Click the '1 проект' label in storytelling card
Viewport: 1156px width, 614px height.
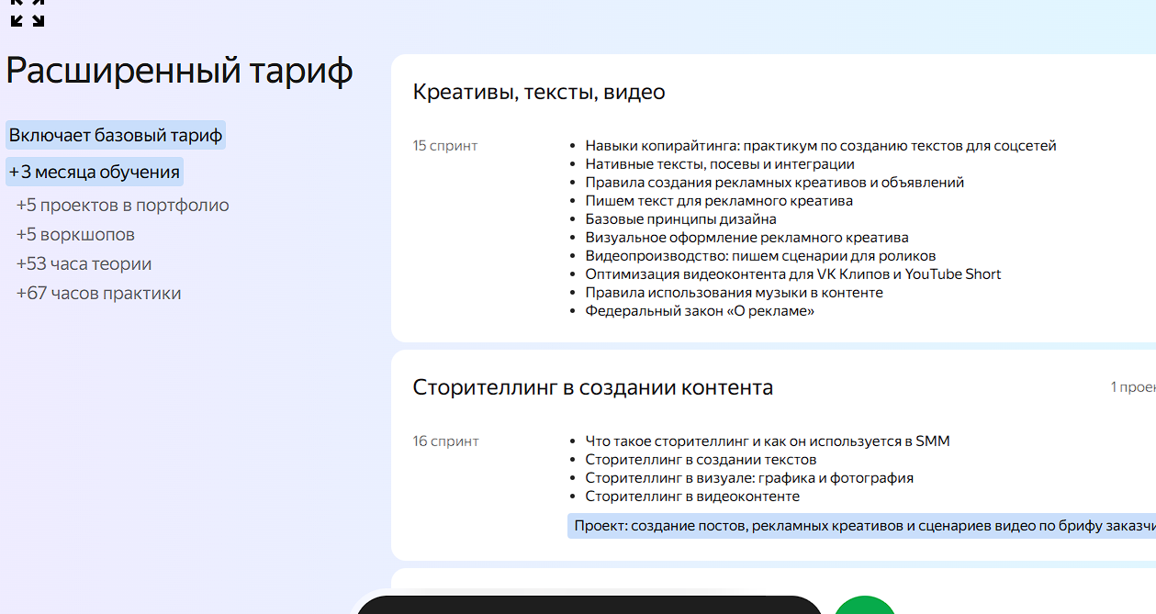click(1133, 387)
